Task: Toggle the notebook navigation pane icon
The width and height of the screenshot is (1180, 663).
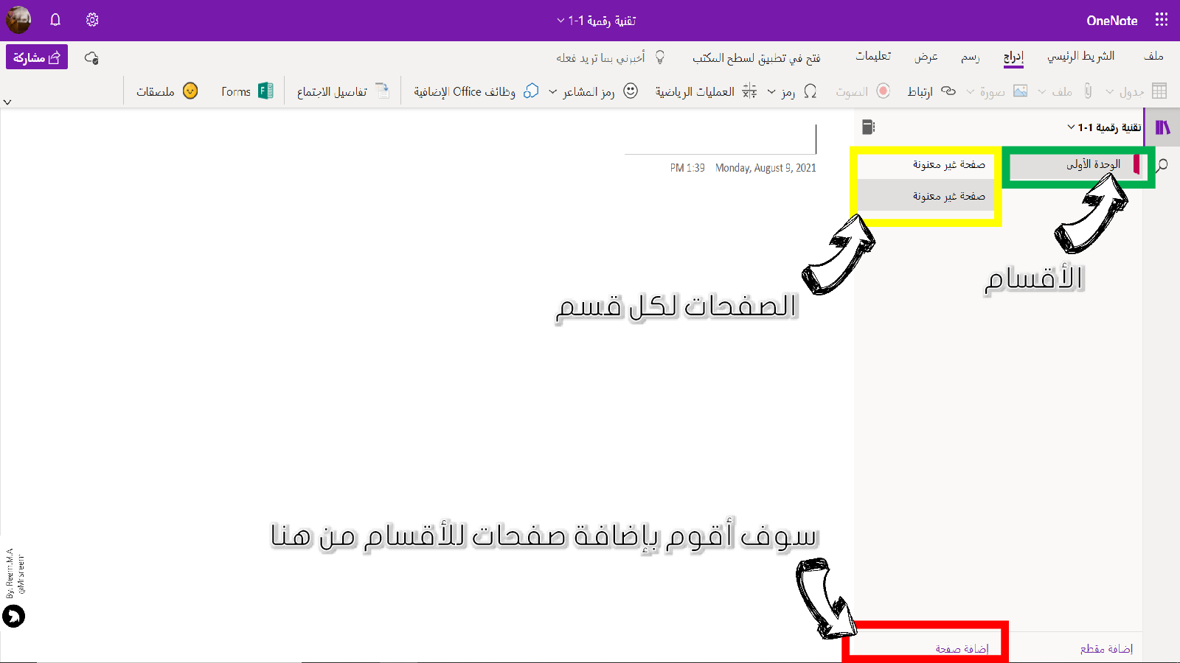Action: (1162, 127)
